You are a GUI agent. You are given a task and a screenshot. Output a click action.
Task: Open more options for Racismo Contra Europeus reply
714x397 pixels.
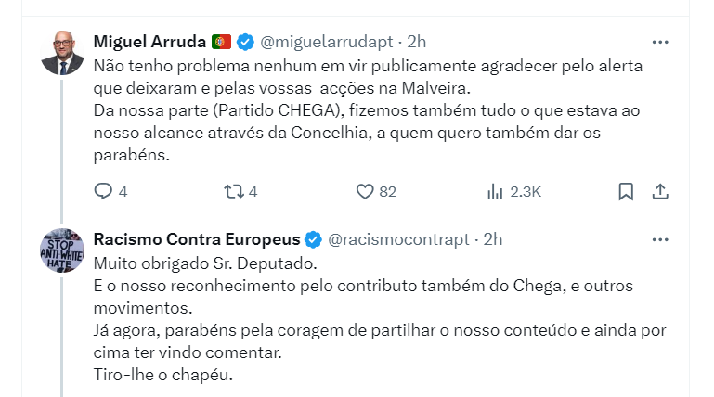660,239
